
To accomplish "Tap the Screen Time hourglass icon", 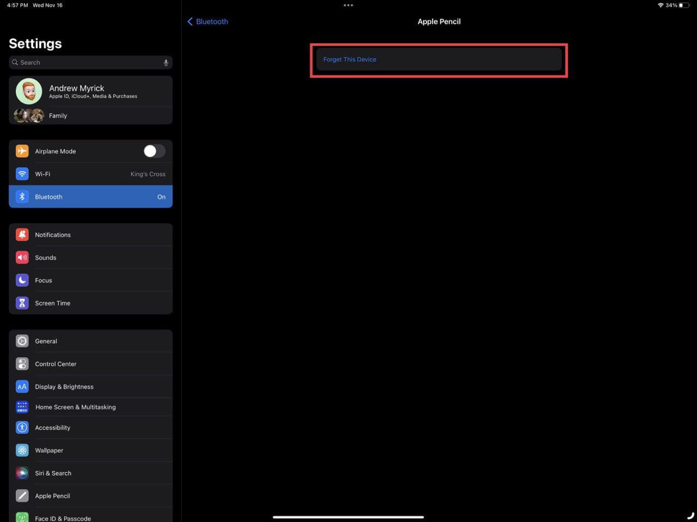I will click(22, 303).
